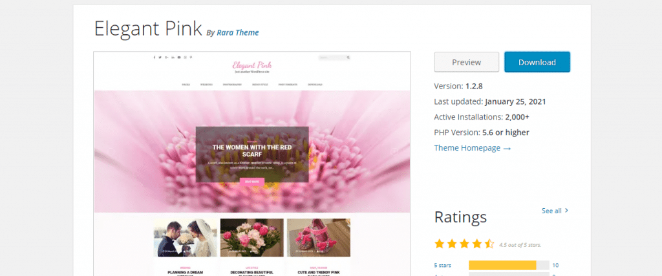
Task: Click the search magnifier icon in the theme preview
Action: point(348,58)
